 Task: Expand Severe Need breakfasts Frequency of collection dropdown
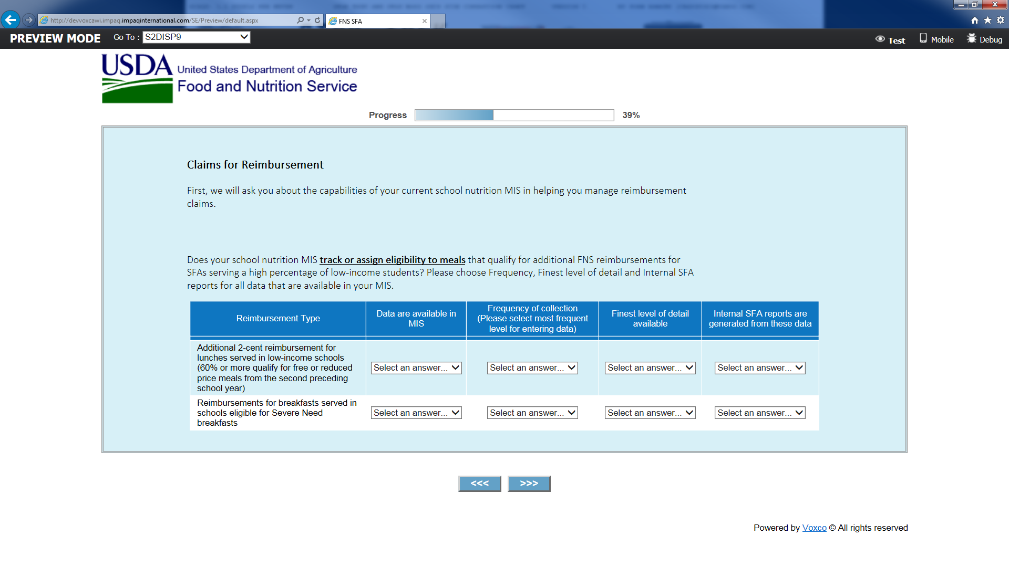pos(532,413)
